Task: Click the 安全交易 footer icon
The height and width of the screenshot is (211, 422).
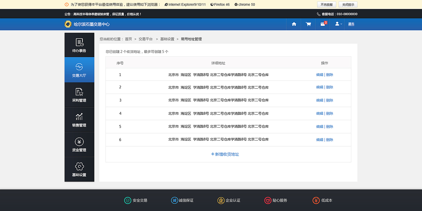Action: tap(128, 200)
